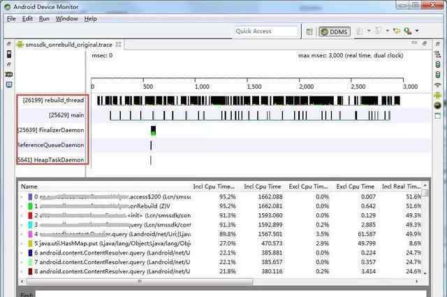Open the Network Statistics wifi icon
447x297 pixels.
pos(438,85)
